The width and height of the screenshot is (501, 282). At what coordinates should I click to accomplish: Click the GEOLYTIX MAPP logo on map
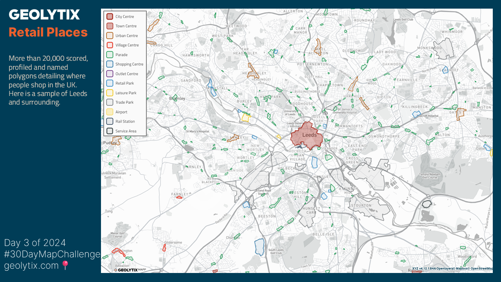tap(130, 269)
